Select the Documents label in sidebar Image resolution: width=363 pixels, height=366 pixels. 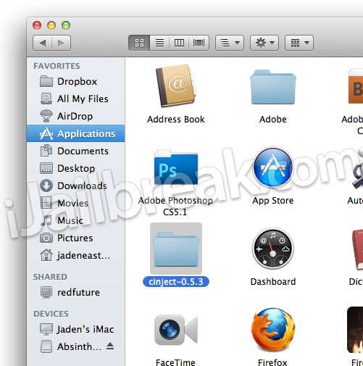[83, 151]
